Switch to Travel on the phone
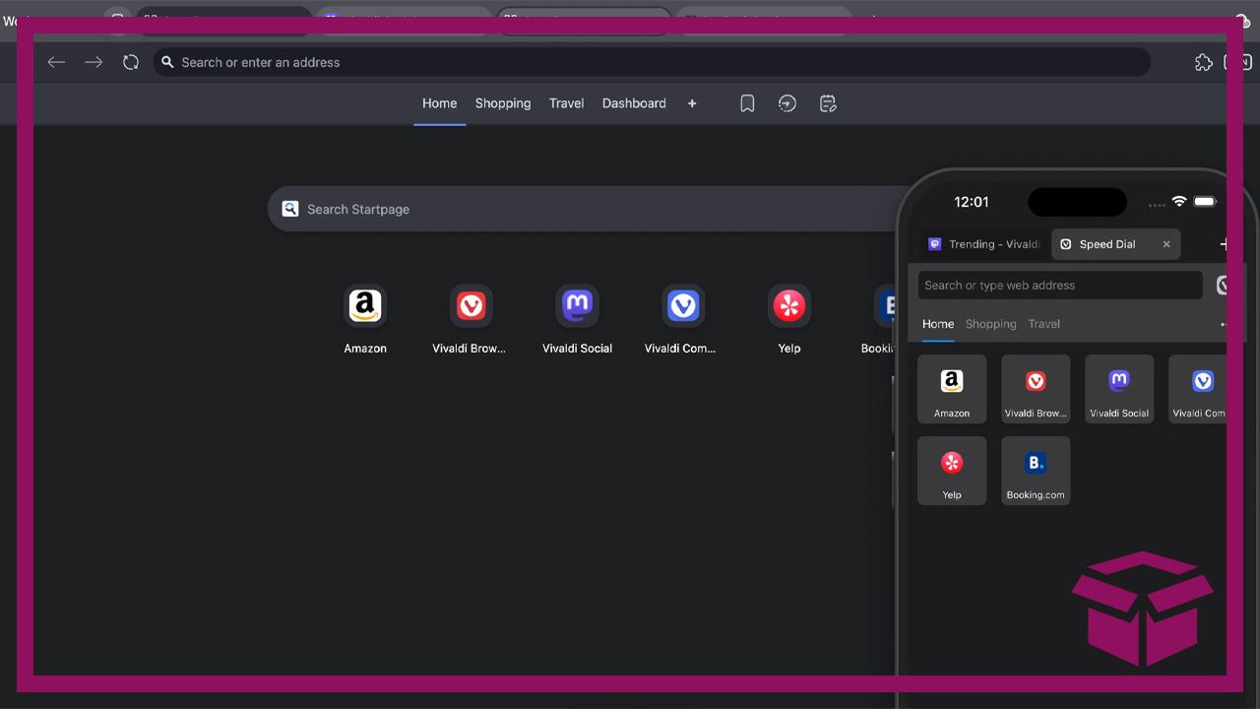This screenshot has width=1260, height=709. [1044, 324]
